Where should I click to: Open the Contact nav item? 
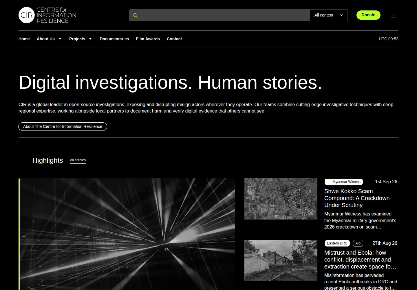[x=174, y=39]
